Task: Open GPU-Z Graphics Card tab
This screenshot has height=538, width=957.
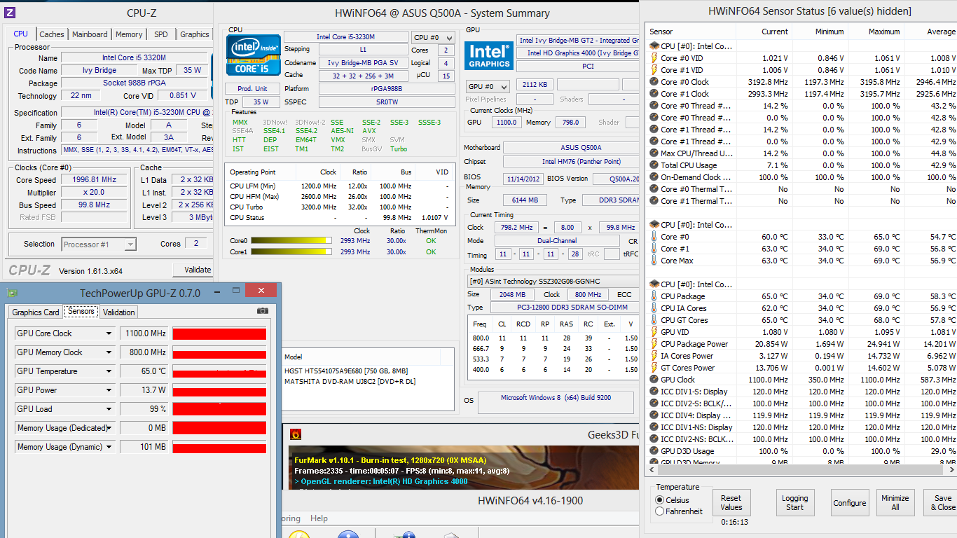Action: pyautogui.click(x=36, y=312)
